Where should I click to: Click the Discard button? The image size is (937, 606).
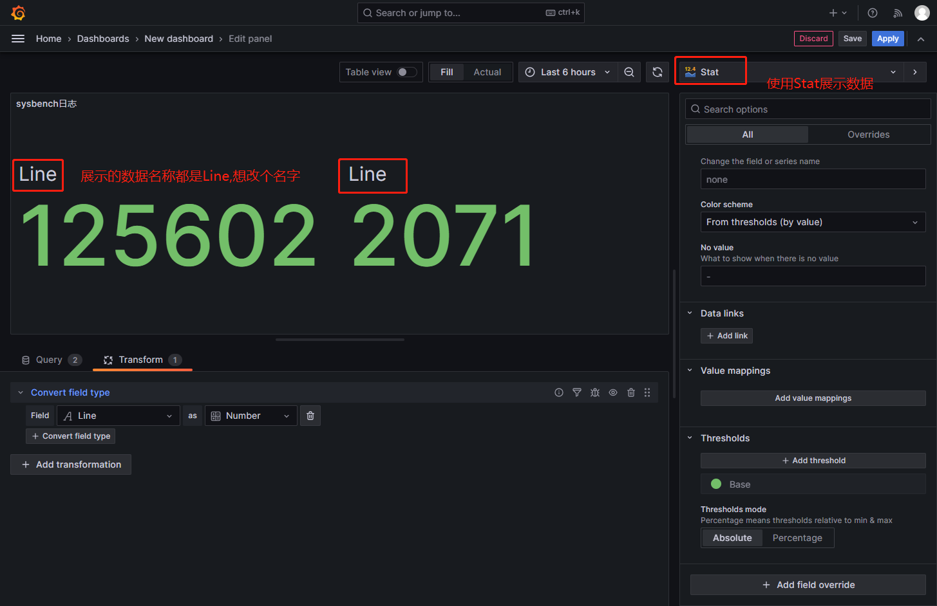813,39
